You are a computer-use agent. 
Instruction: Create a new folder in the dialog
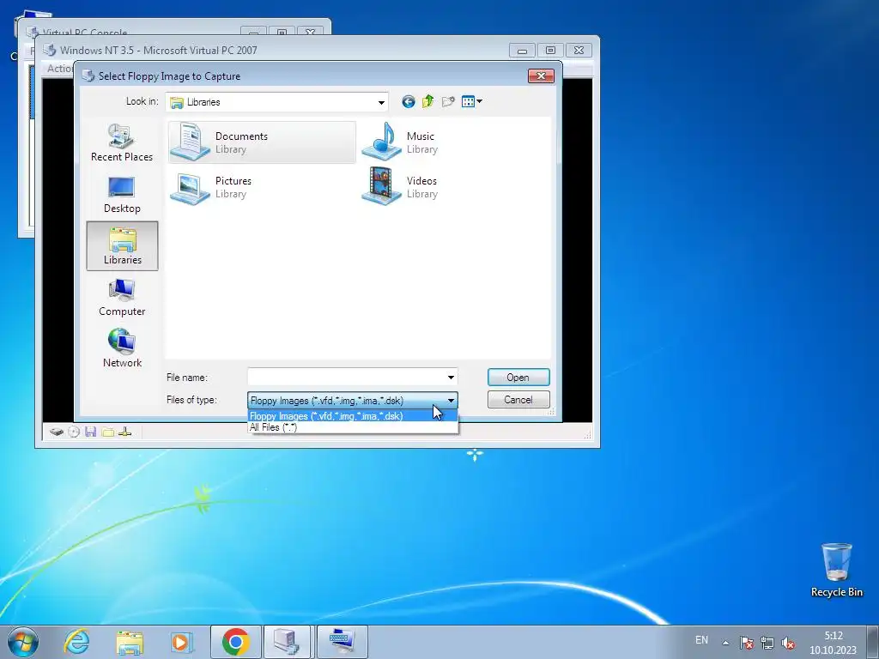448,101
